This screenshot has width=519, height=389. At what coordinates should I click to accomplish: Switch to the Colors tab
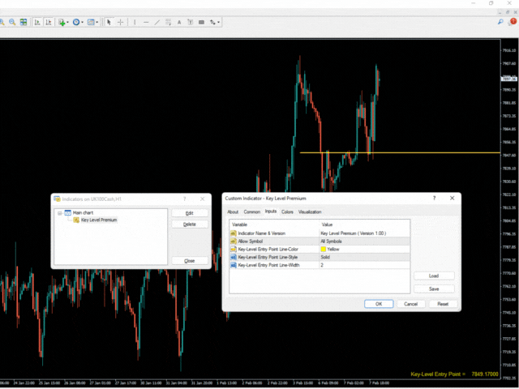(x=287, y=212)
